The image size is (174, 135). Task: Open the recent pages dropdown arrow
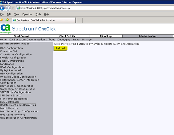coord(13,8)
